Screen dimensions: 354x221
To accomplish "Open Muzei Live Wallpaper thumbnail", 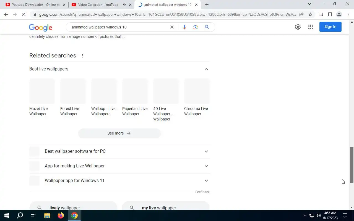I will pos(42,91).
